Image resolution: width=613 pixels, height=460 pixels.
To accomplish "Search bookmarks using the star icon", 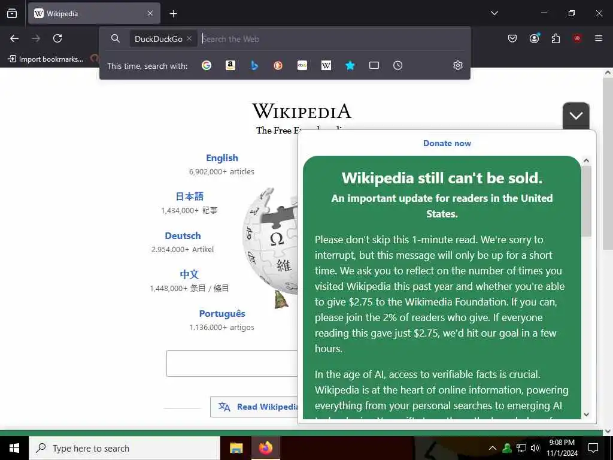I will click(350, 65).
